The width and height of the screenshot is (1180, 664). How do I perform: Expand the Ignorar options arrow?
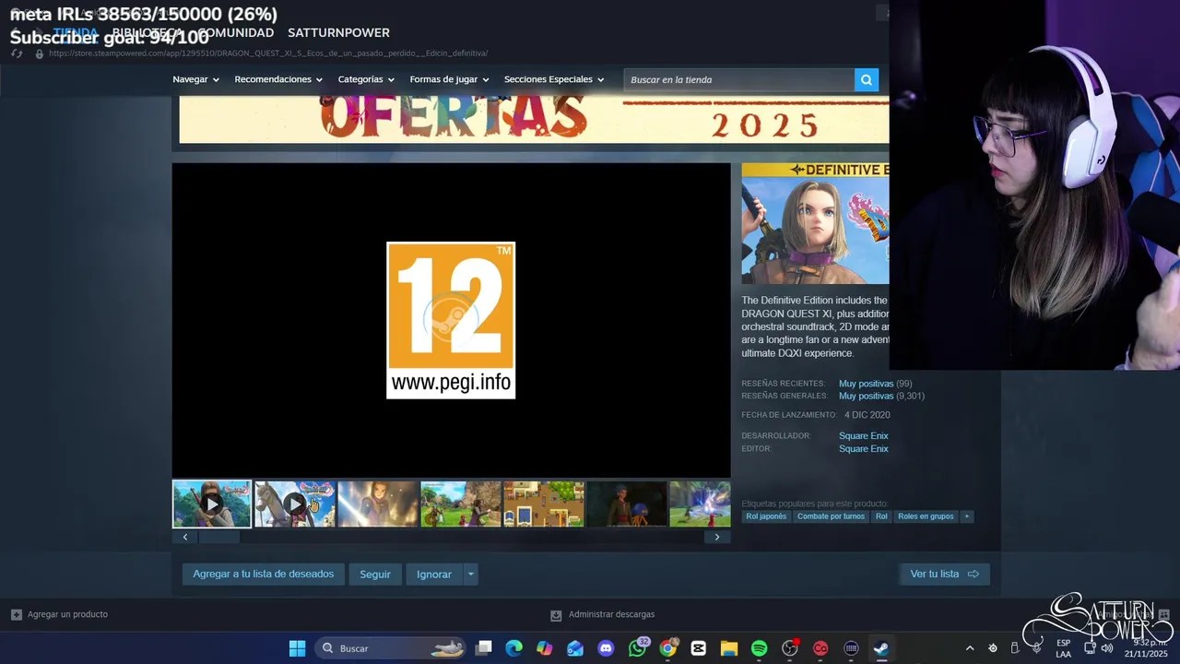pos(470,574)
